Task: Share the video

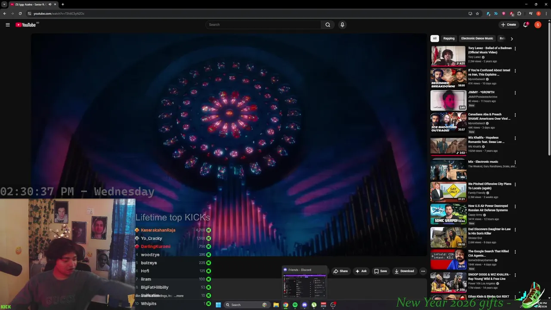Action: point(341,271)
